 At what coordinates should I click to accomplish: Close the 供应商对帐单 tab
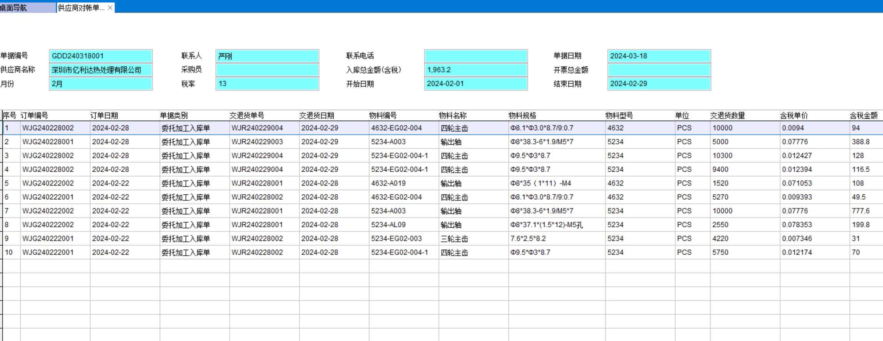(x=110, y=8)
